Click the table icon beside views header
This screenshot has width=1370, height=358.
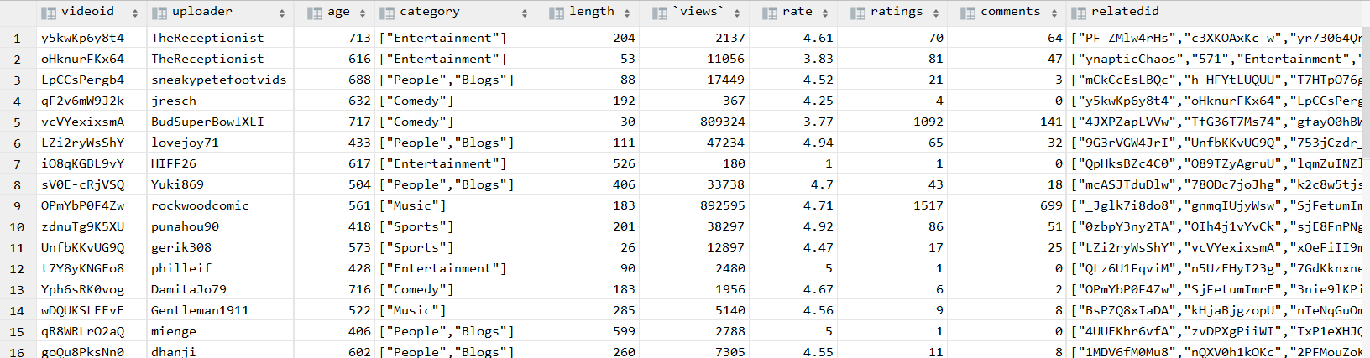pos(659,13)
